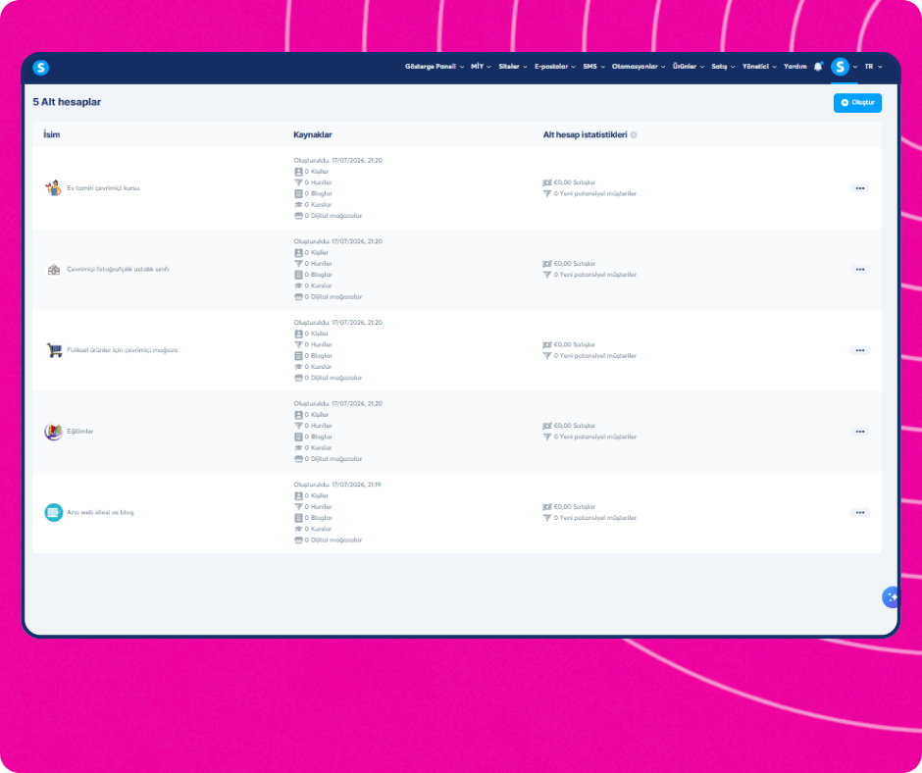This screenshot has height=773, width=922.
Task: Expand the Ürünler menu
Action: 688,67
